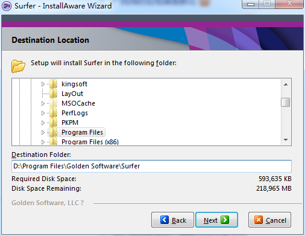Choose Program Files in folder tree
This screenshot has height=236, width=305.
pos(82,132)
